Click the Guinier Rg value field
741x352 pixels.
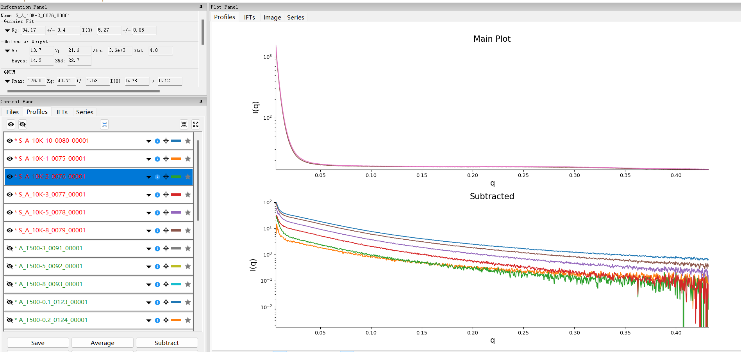pyautogui.click(x=32, y=30)
